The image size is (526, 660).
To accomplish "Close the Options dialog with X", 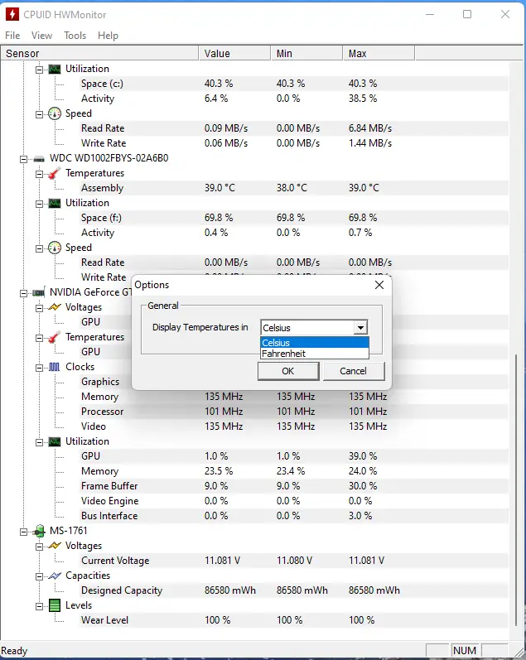I will pos(379,285).
